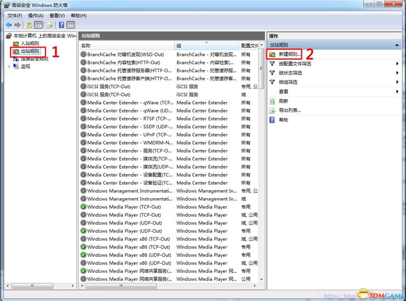Image resolution: width=406 pixels, height=301 pixels.
Task: Click status icon of iSCSI 服务(TCP-Out) 域 rule
Action: pos(83,95)
